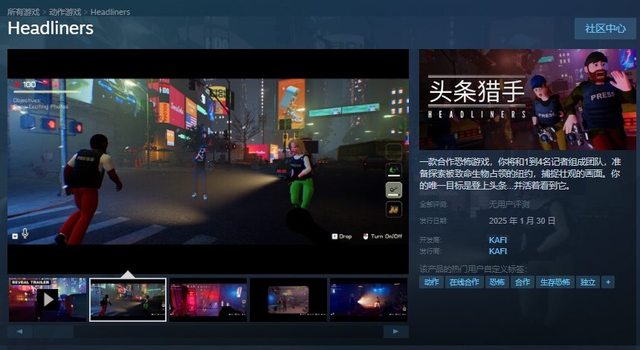This screenshot has width=640, height=350.
Task: Open the red neon room screenshot thumbnail
Action: coord(207,299)
